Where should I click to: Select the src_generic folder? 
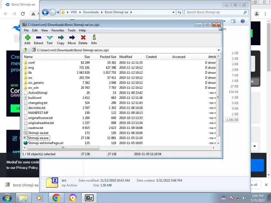click(36, 83)
